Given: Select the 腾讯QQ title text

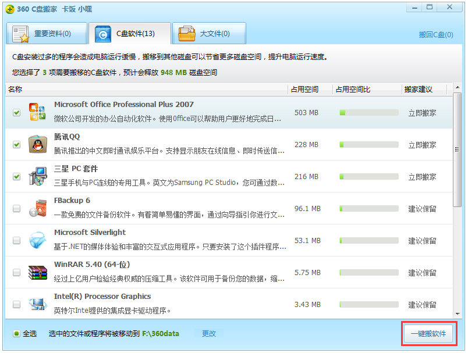Looking at the screenshot, I should click(x=67, y=137).
